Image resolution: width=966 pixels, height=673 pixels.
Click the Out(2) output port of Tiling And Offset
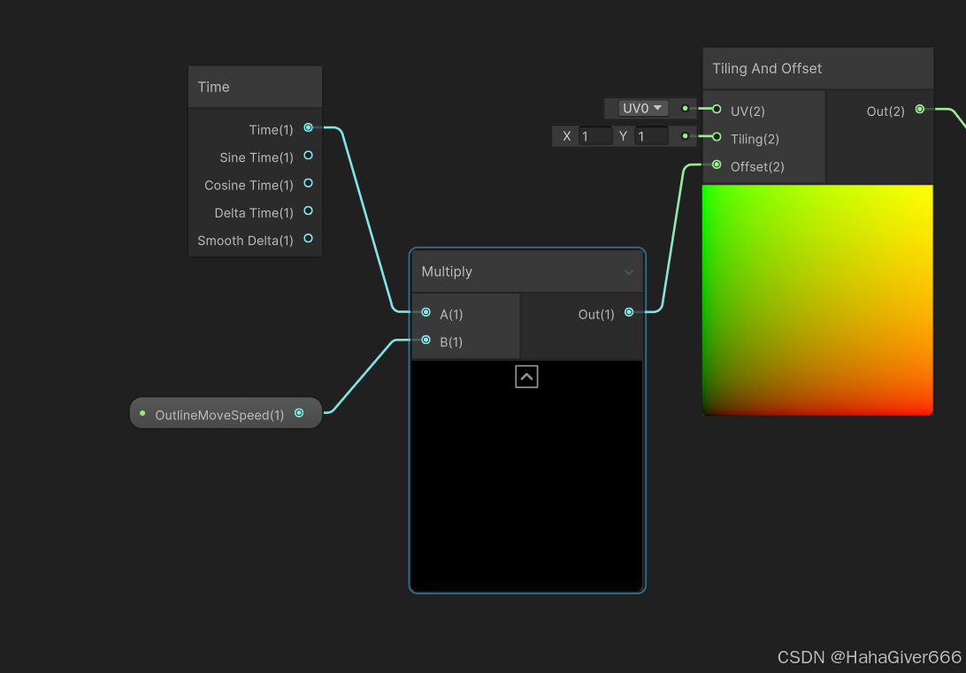920,110
